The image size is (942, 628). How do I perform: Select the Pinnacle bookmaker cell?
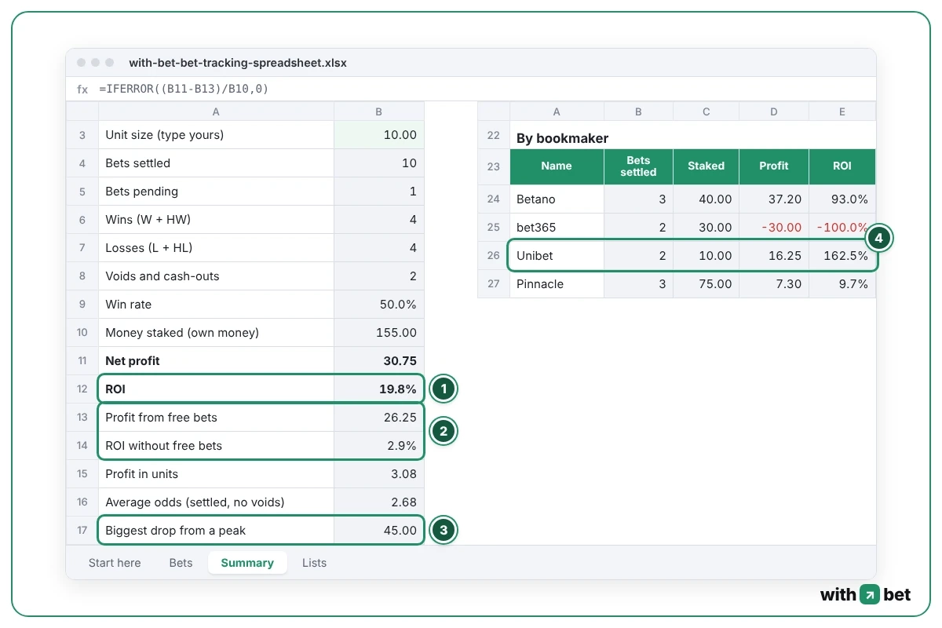(x=557, y=284)
